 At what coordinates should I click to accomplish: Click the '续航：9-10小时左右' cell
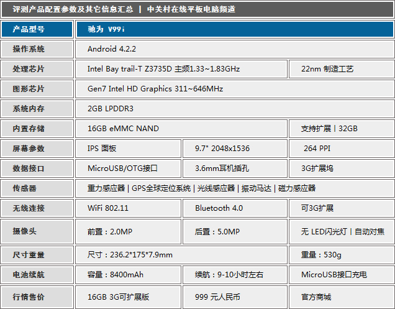(x=235, y=275)
